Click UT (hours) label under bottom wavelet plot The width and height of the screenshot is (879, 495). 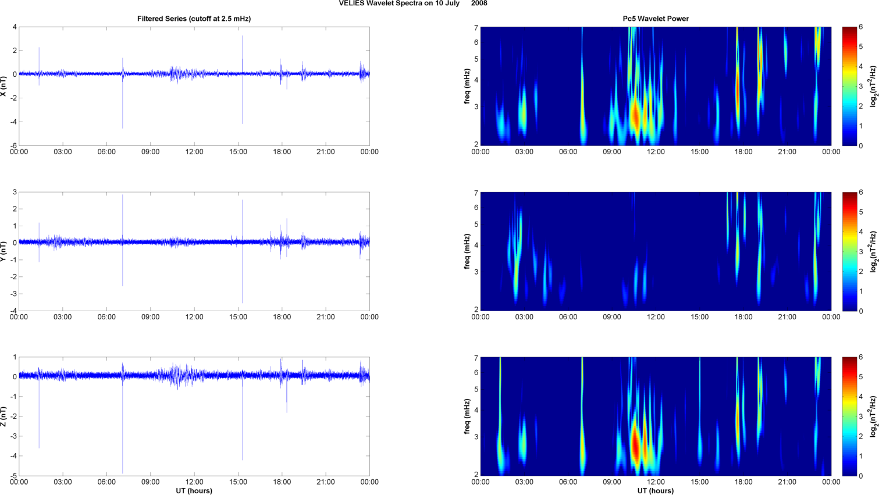656,491
